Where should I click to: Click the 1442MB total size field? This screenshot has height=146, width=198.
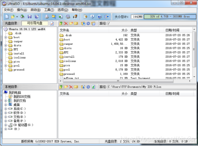click(x=137, y=17)
